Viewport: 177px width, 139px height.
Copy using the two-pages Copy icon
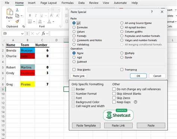17,16
